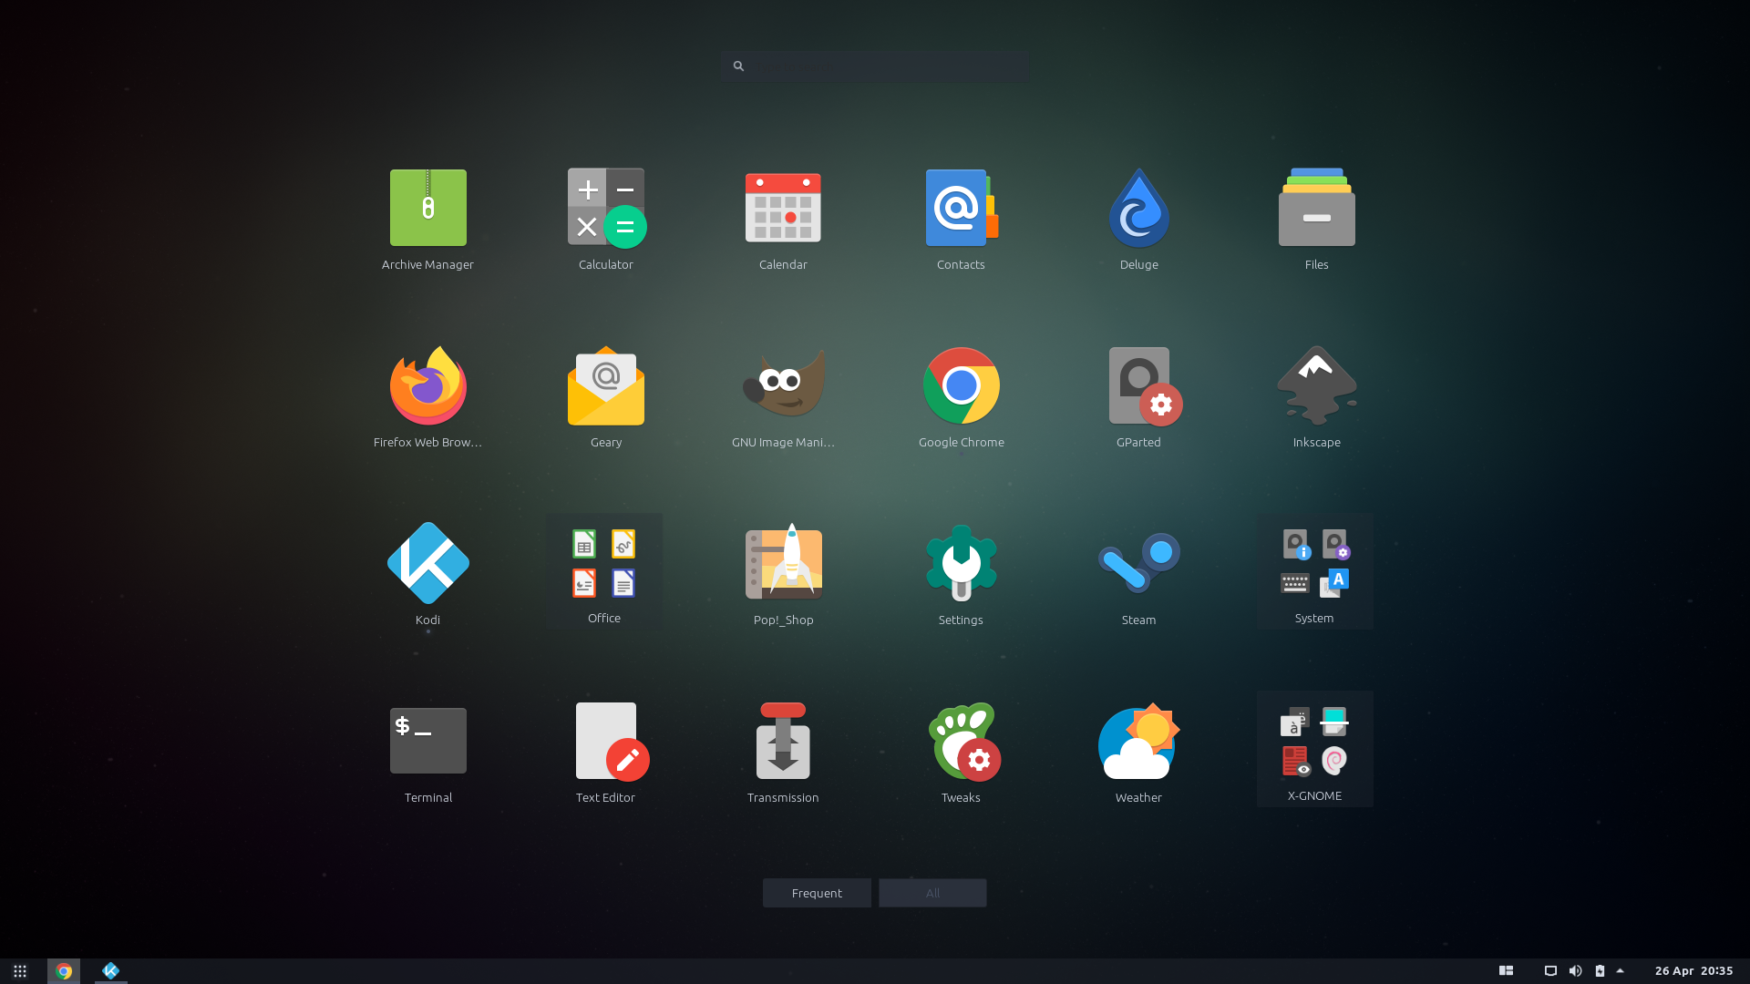The image size is (1750, 984).
Task: Click the show applications grid button
Action: tap(20, 971)
